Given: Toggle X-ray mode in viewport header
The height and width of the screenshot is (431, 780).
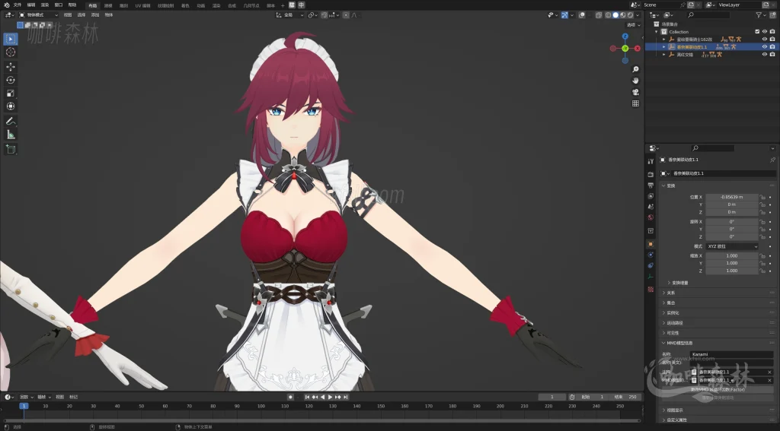Looking at the screenshot, I should coord(599,15).
